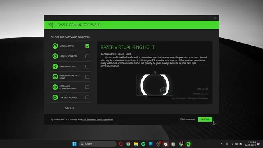Viewport: 263px width, 148px height.
Task: Tick the THX Spatial Audio checkbox
Action: tap(87, 97)
